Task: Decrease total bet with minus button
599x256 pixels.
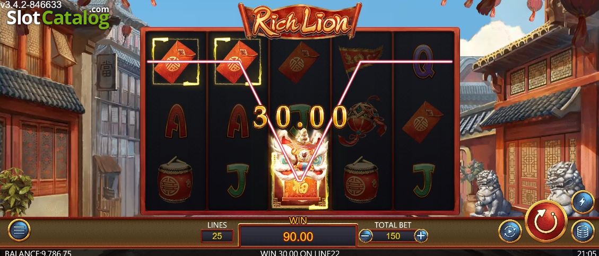Action: tap(366, 236)
